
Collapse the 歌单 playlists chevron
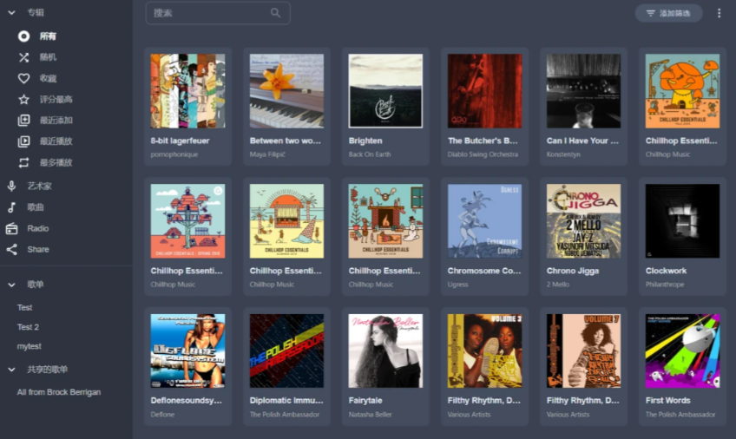click(12, 285)
